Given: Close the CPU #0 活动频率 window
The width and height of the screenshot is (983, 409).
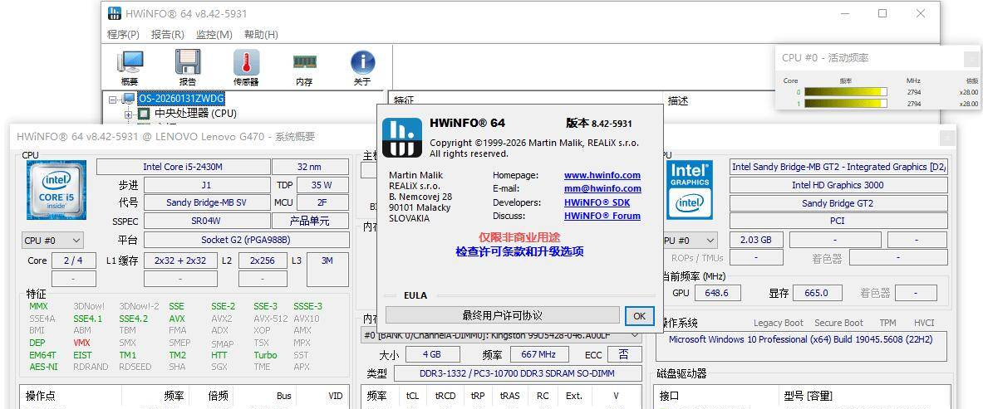Looking at the screenshot, I should click(971, 58).
